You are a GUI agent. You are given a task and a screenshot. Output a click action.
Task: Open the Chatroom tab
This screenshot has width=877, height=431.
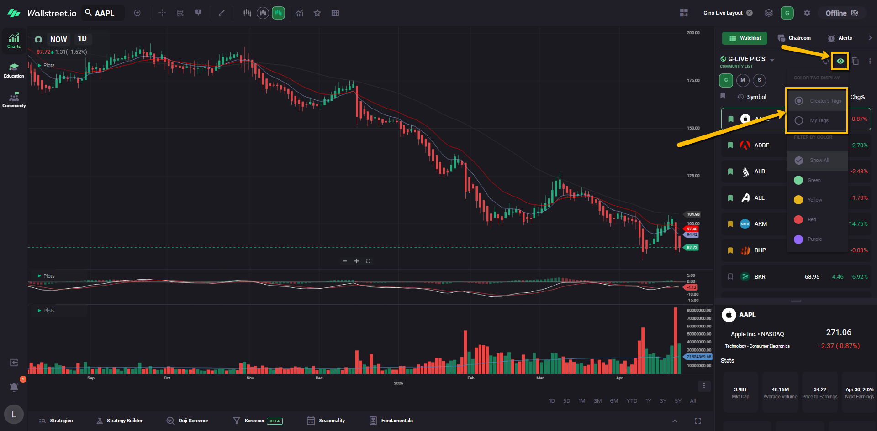[794, 38]
